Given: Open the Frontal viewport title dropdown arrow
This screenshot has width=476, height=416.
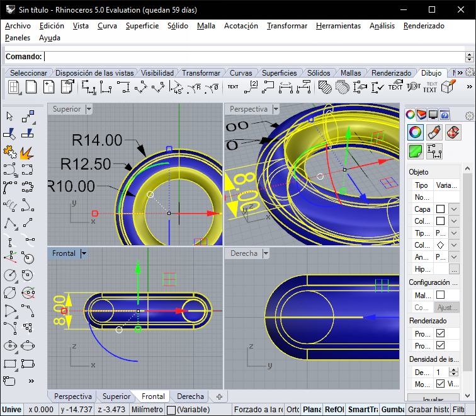Looking at the screenshot, I should pyautogui.click(x=84, y=253).
